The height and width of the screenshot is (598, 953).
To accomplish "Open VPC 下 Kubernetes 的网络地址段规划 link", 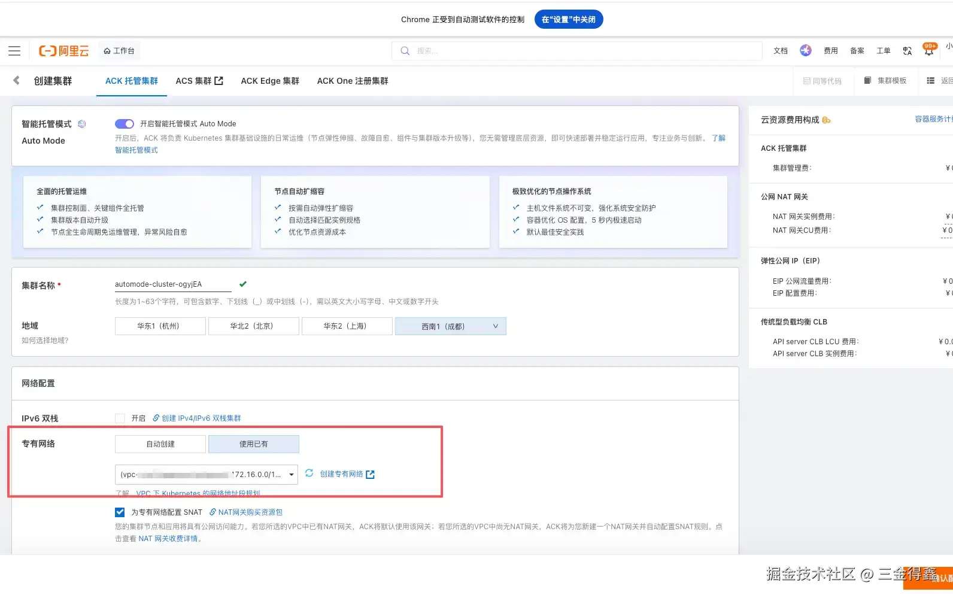I will [198, 493].
